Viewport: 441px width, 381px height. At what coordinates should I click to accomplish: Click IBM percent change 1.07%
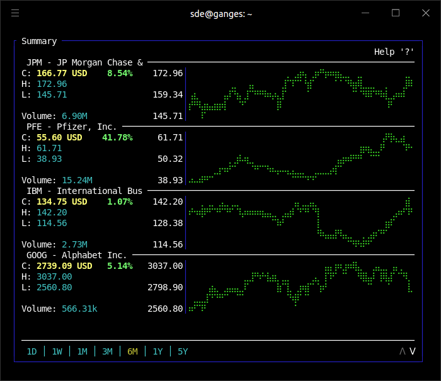tap(120, 202)
